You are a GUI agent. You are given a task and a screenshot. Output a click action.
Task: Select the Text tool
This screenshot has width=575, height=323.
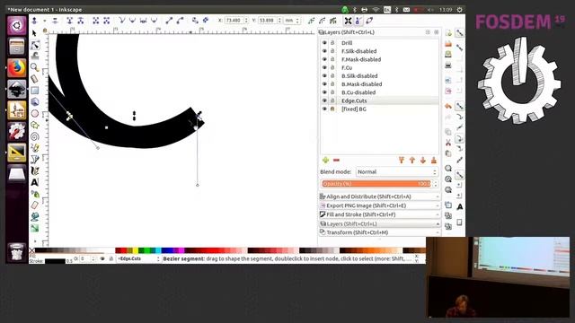pyautogui.click(x=34, y=182)
